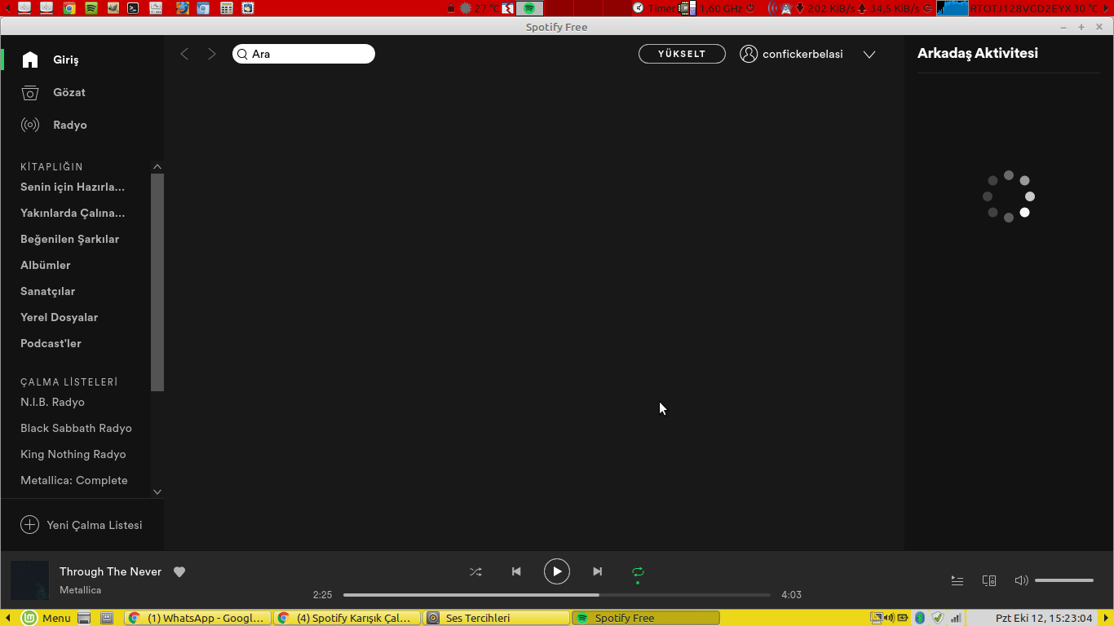Click the plus icon for new playlist
The height and width of the screenshot is (626, 1114).
(x=29, y=525)
